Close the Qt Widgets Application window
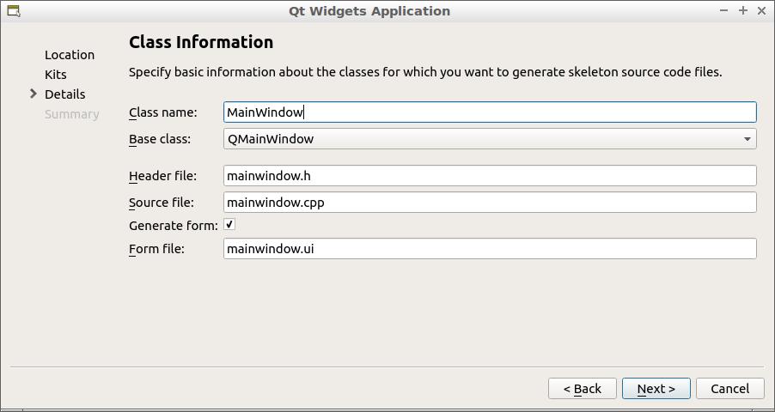The image size is (775, 412). pyautogui.click(x=761, y=10)
